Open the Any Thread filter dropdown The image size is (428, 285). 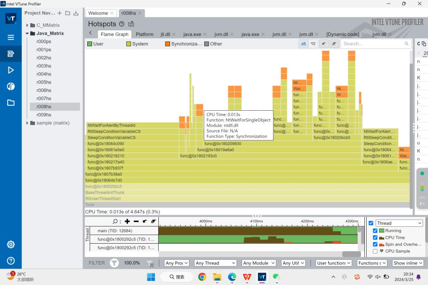[215, 263]
